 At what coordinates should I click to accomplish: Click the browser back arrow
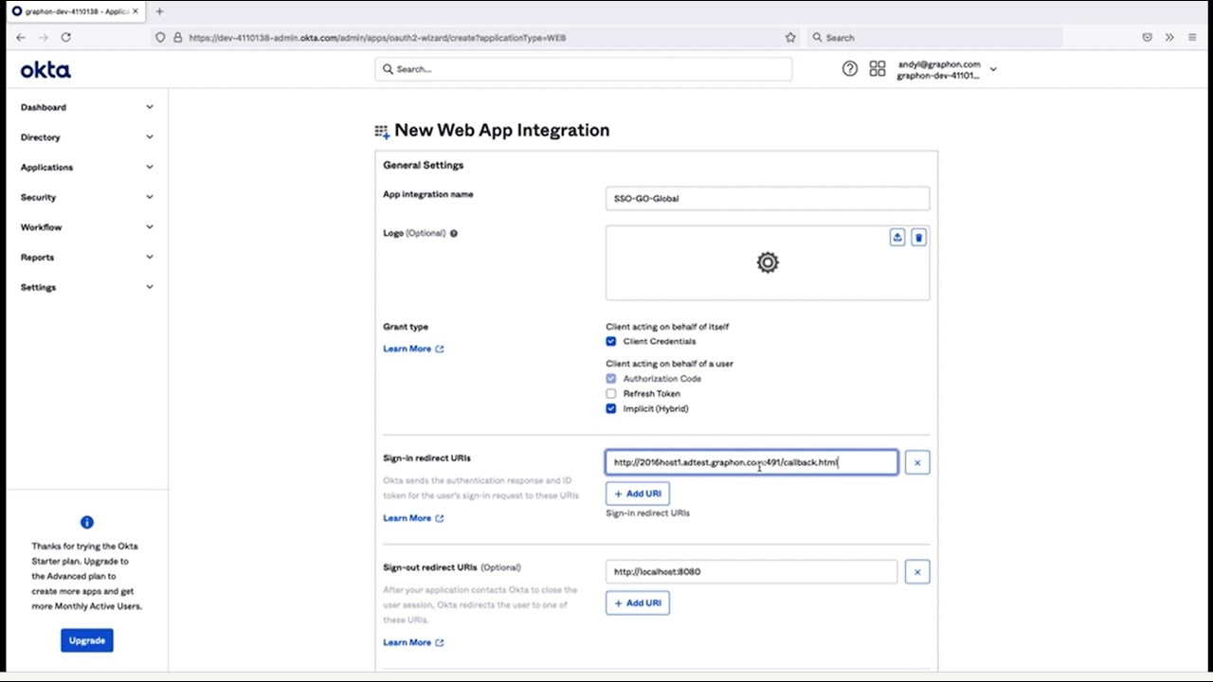coord(21,37)
